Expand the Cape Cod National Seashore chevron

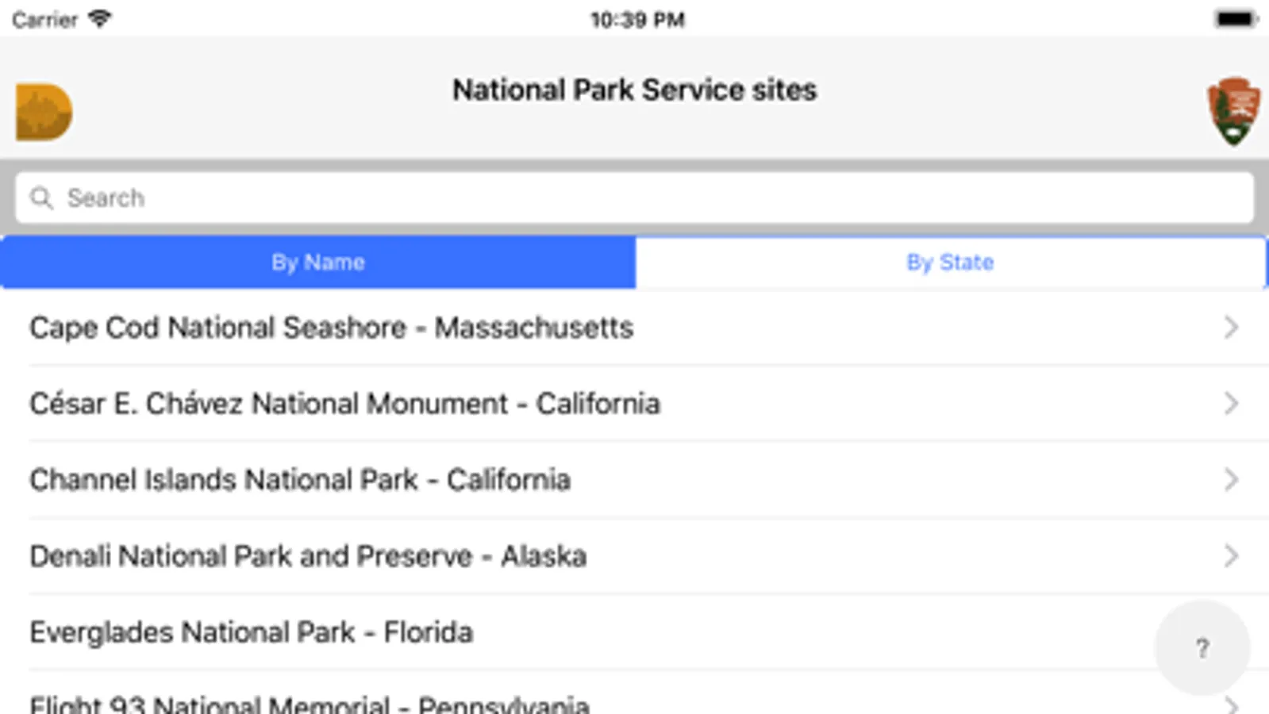pos(1231,328)
